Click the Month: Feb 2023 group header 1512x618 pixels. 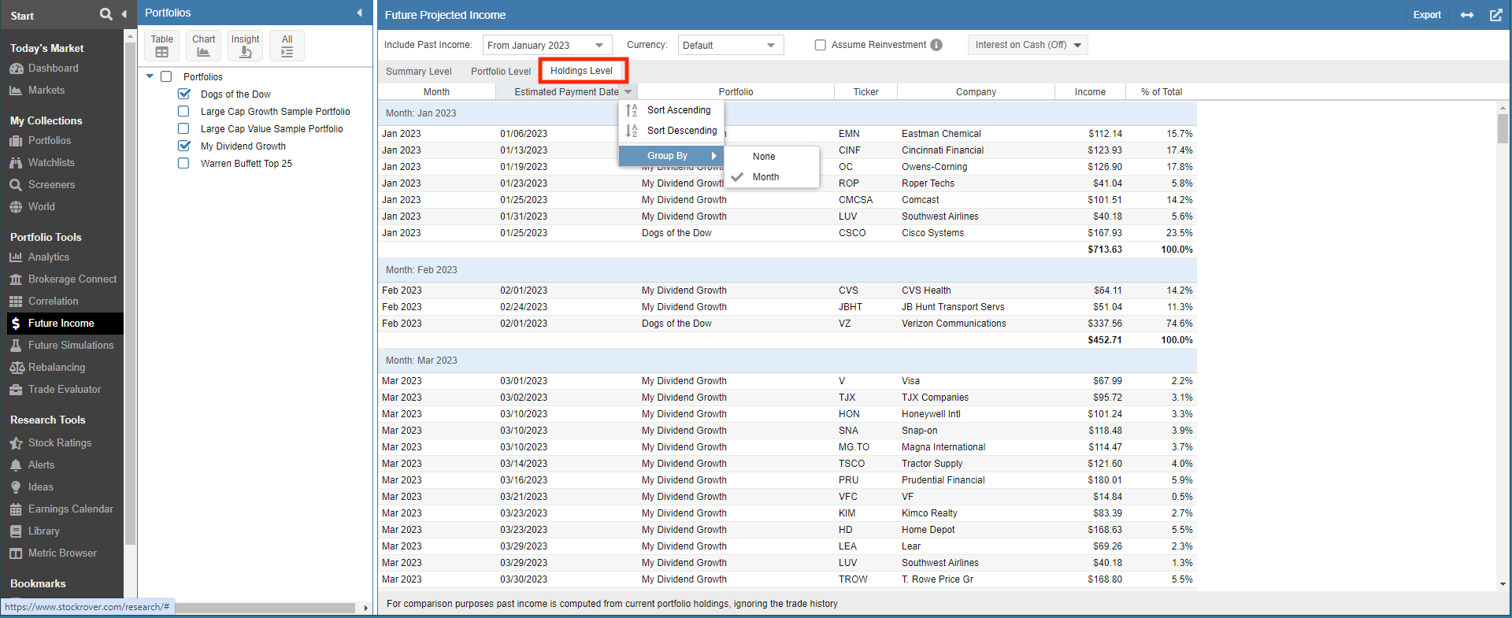[787, 270]
